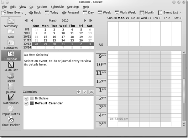Image resolution: width=188 pixels, height=138 pixels.
Task: Open the File menu
Action: coord(4,7)
